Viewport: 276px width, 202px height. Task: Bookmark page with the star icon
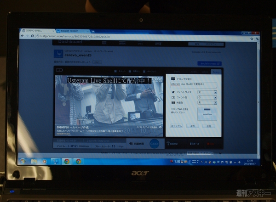pos(252,39)
